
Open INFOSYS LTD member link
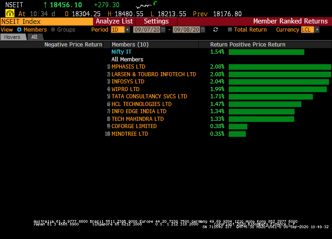[x=128, y=82]
